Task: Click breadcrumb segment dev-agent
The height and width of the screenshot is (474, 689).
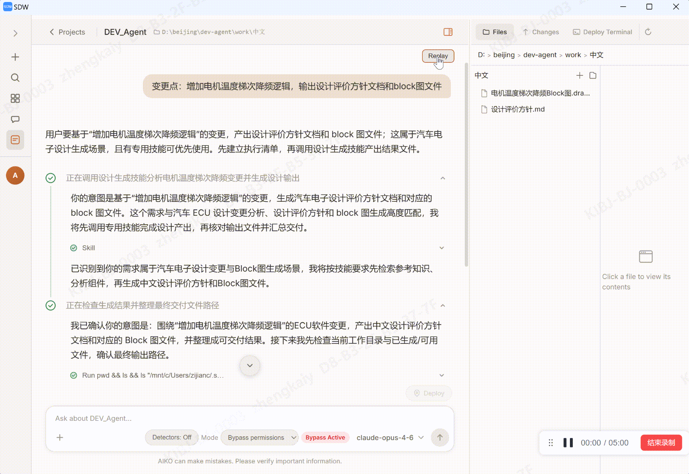Action: pyautogui.click(x=540, y=55)
